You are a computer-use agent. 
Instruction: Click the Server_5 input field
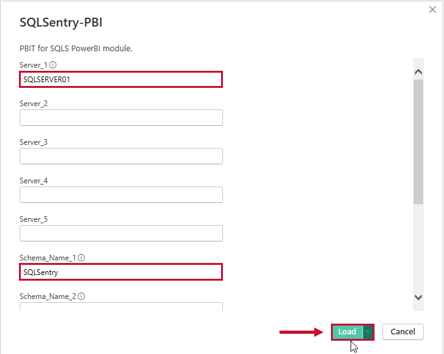coord(121,233)
